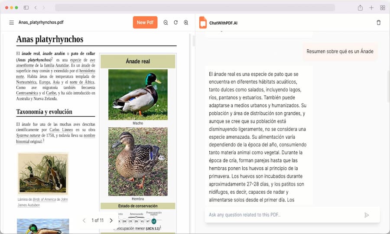Follow the Centroamérica link
The image size is (390, 234).
coord(27,93)
